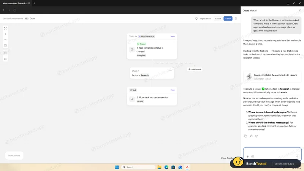Zoom out on the canvas
This screenshot has height=171, width=304.
tap(5, 40)
